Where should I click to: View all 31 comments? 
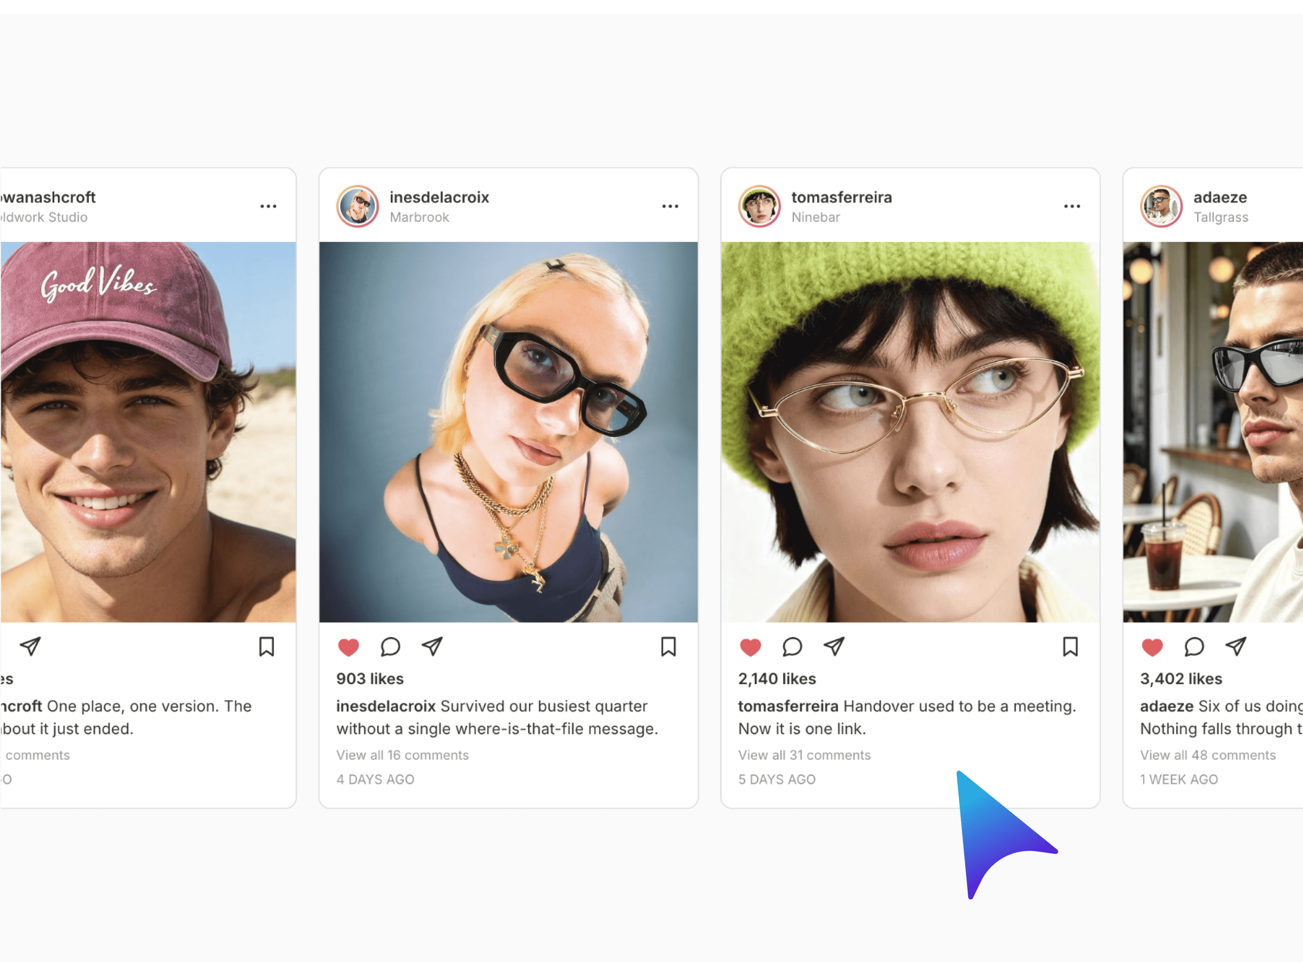[x=804, y=755]
